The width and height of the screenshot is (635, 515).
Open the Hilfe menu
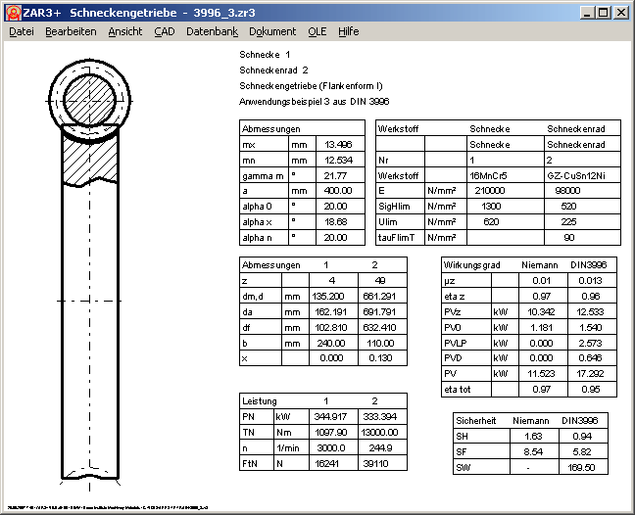click(348, 31)
